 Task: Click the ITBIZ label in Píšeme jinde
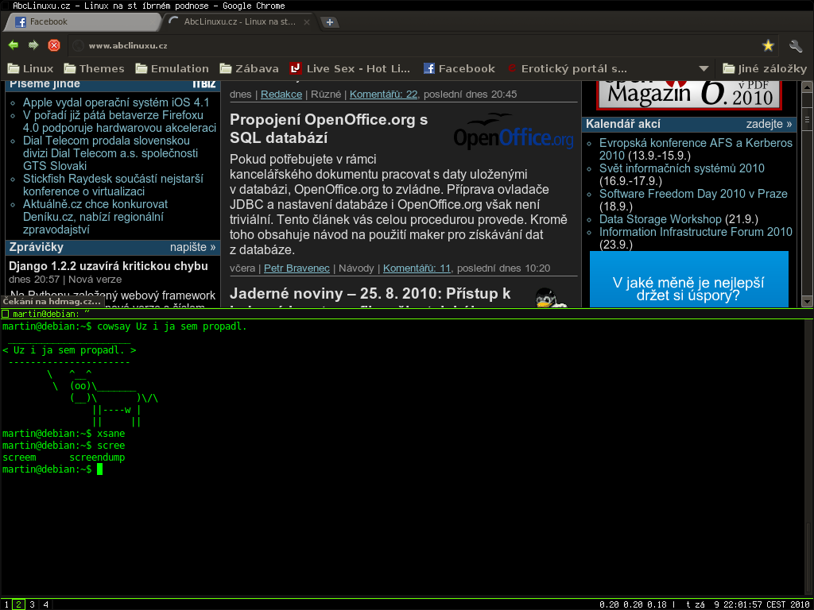pyautogui.click(x=204, y=84)
